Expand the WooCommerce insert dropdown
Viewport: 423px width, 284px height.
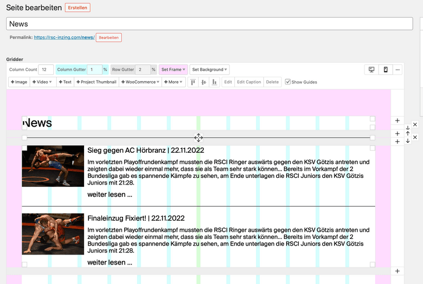(140, 82)
